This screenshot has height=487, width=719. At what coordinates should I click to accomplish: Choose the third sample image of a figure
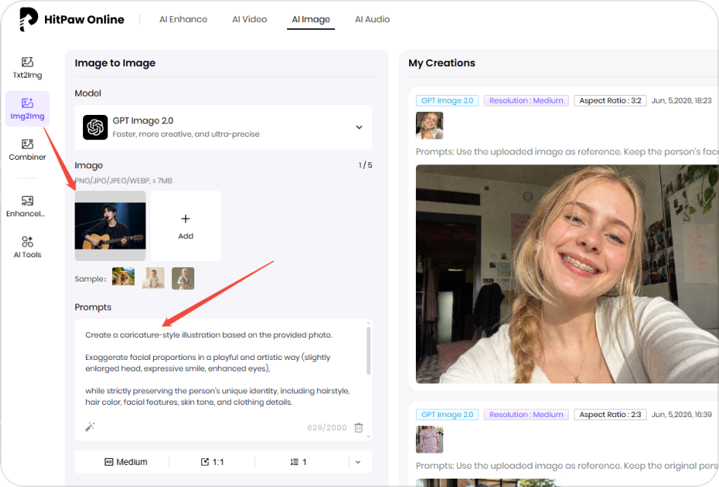point(183,278)
